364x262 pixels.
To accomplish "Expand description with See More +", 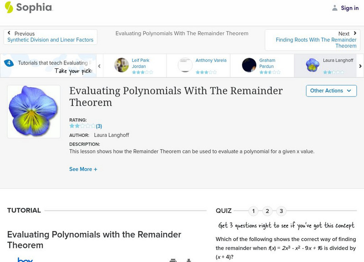I will click(83, 169).
